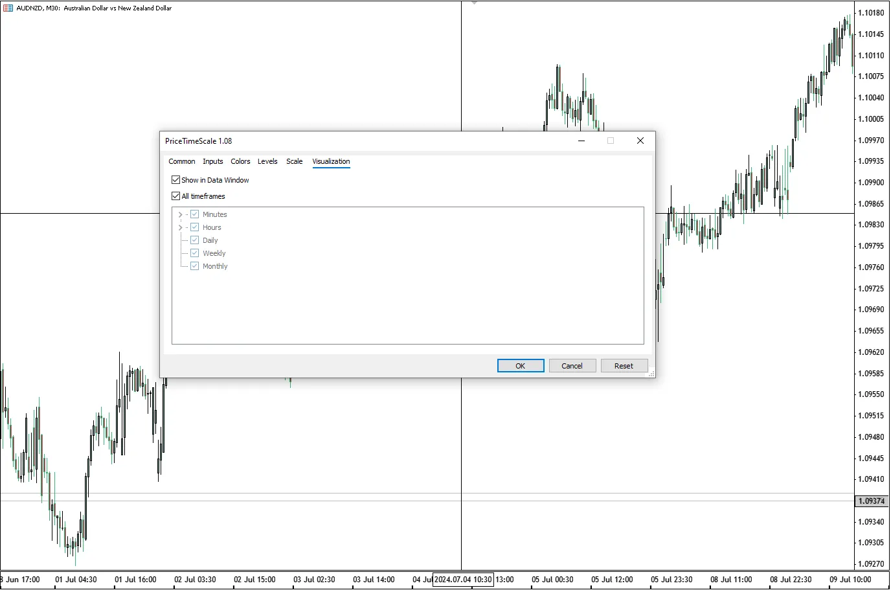
Task: Select the Daily label in timeframe tree
Action: click(x=210, y=240)
